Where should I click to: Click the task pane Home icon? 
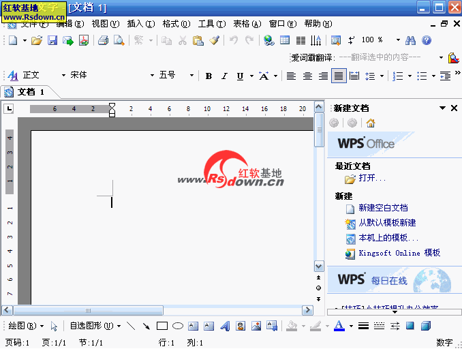[371, 123]
